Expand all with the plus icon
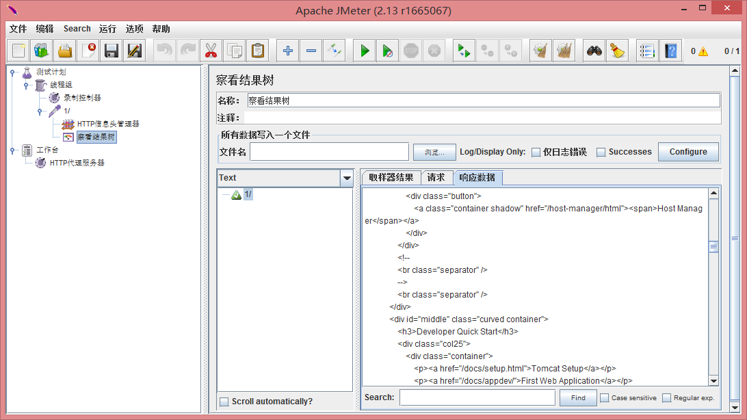 coord(288,51)
